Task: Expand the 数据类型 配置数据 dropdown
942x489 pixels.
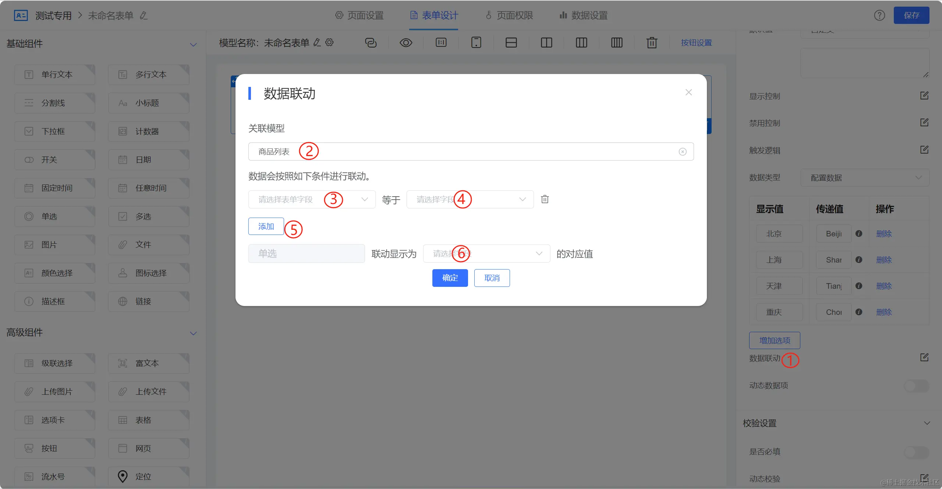Action: (865, 178)
